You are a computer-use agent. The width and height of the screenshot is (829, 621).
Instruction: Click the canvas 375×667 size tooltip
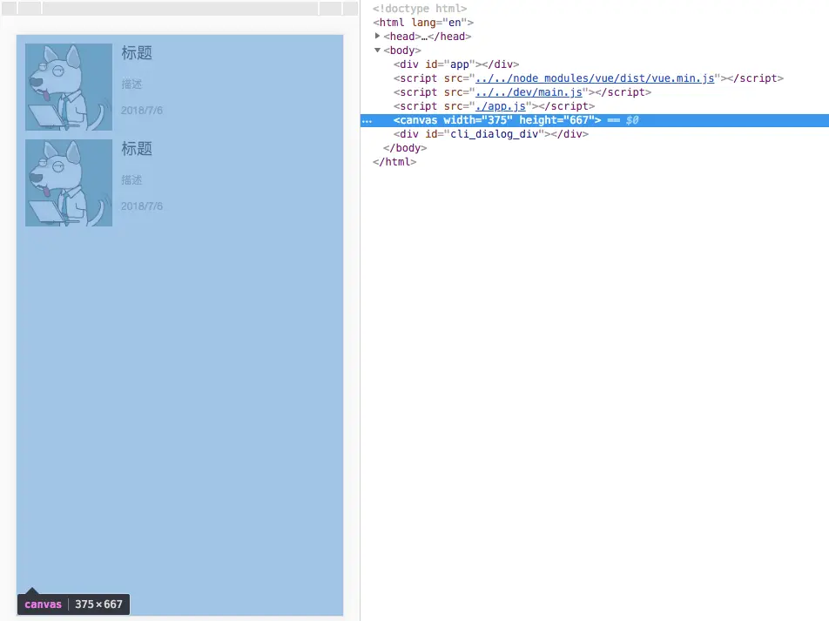click(x=73, y=604)
